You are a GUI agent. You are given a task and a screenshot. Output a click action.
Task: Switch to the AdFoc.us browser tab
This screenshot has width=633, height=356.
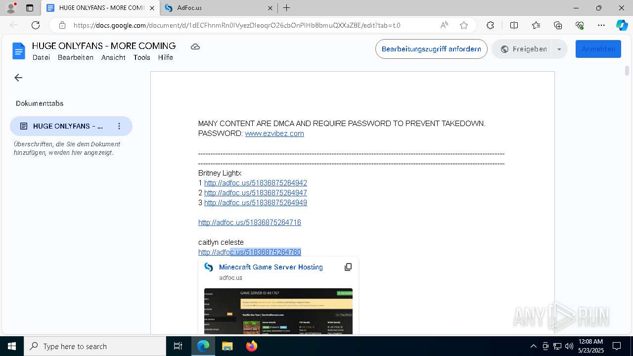219,8
